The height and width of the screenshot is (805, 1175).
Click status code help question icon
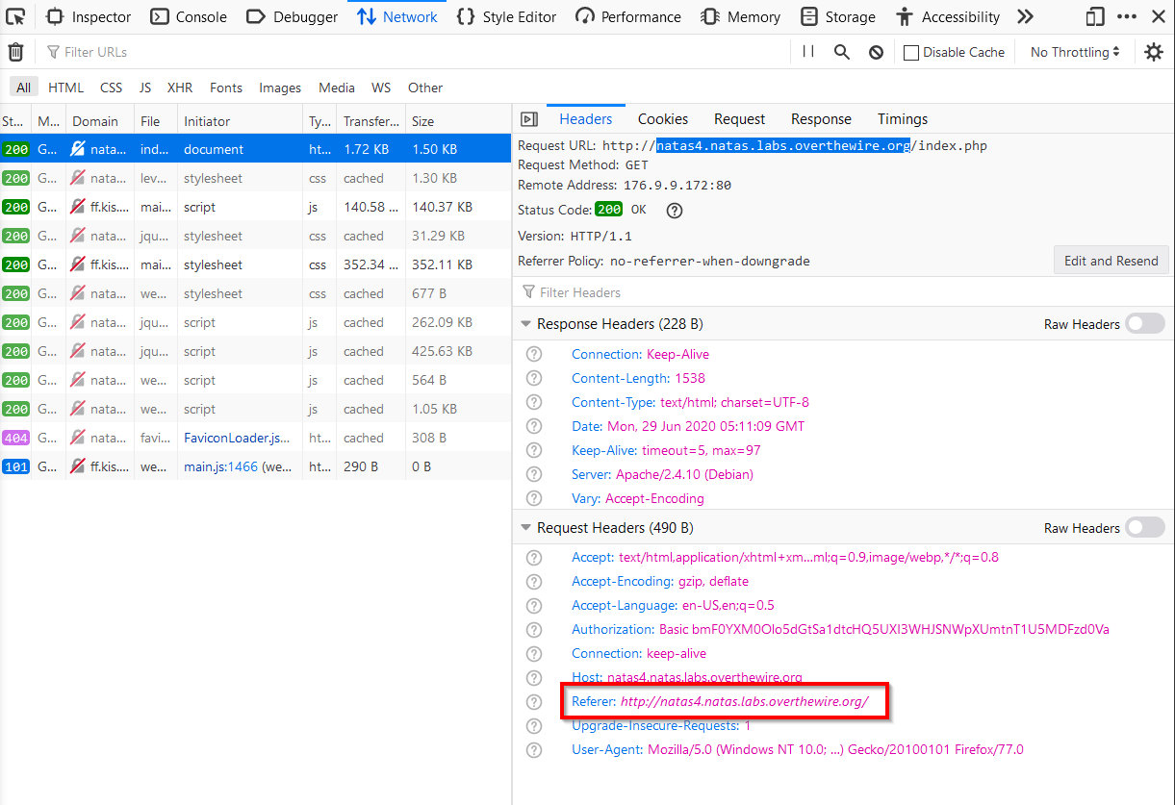click(x=675, y=210)
